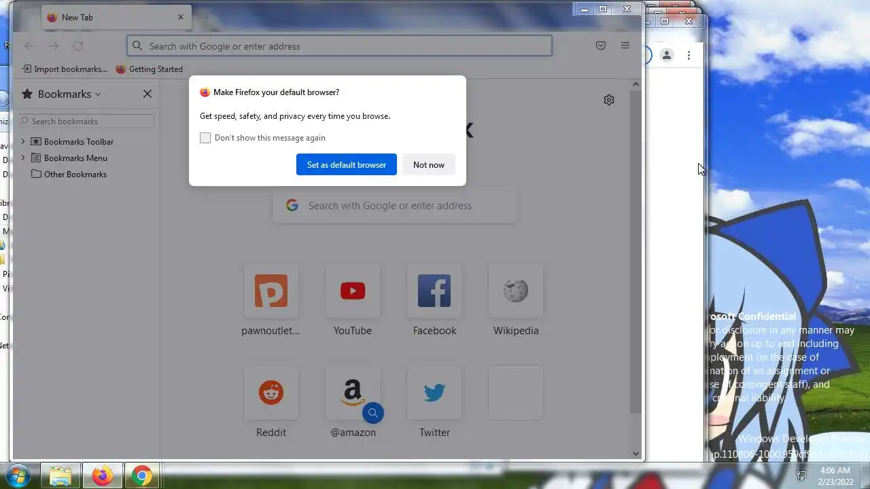This screenshot has width=870, height=489.
Task: Click the network tray icon
Action: [x=801, y=475]
